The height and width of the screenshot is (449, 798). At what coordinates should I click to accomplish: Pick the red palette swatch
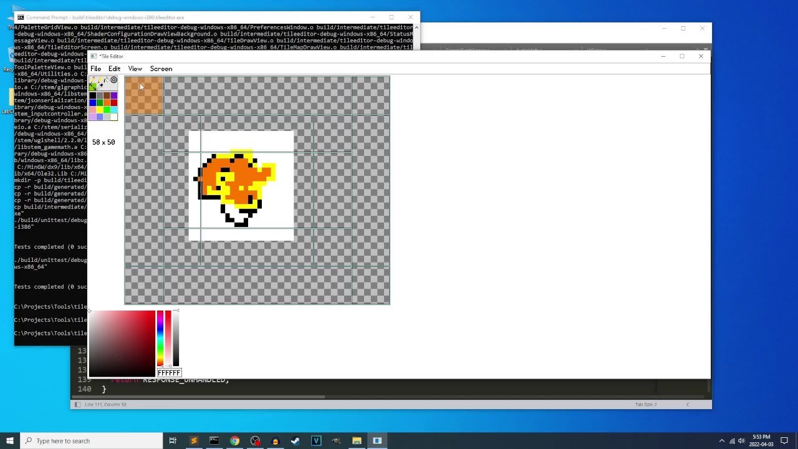coord(113,102)
